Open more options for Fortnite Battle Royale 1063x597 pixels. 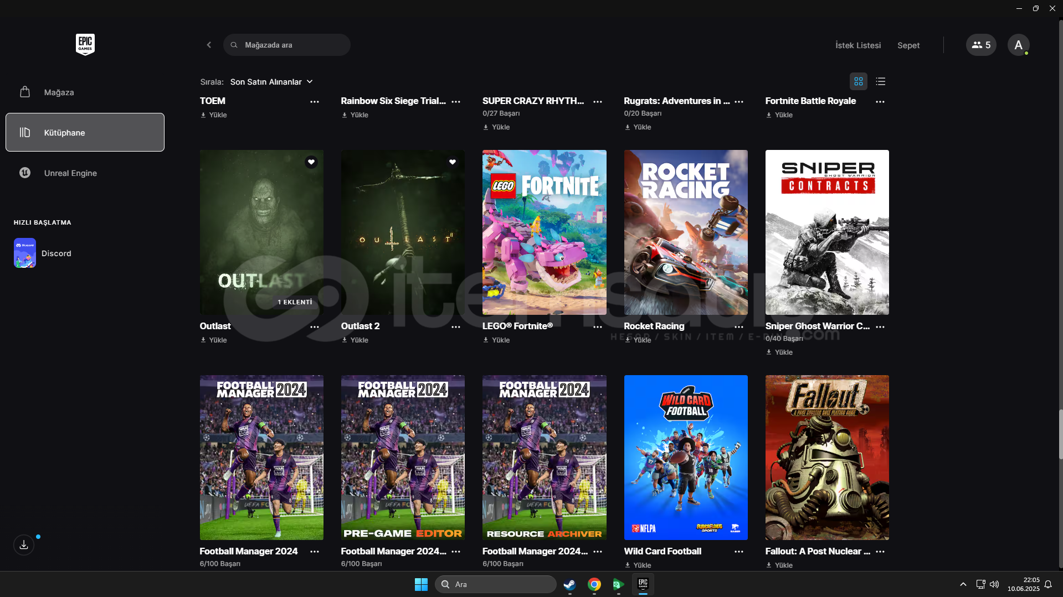[880, 102]
